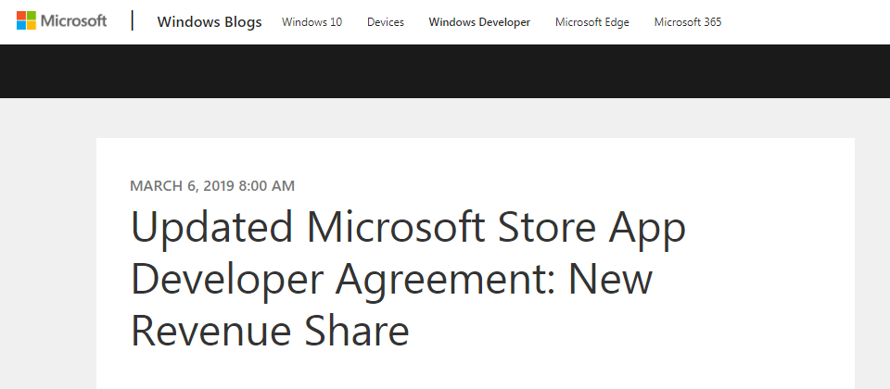Open the Windows 10 nav item
The image size is (890, 389).
click(x=311, y=22)
